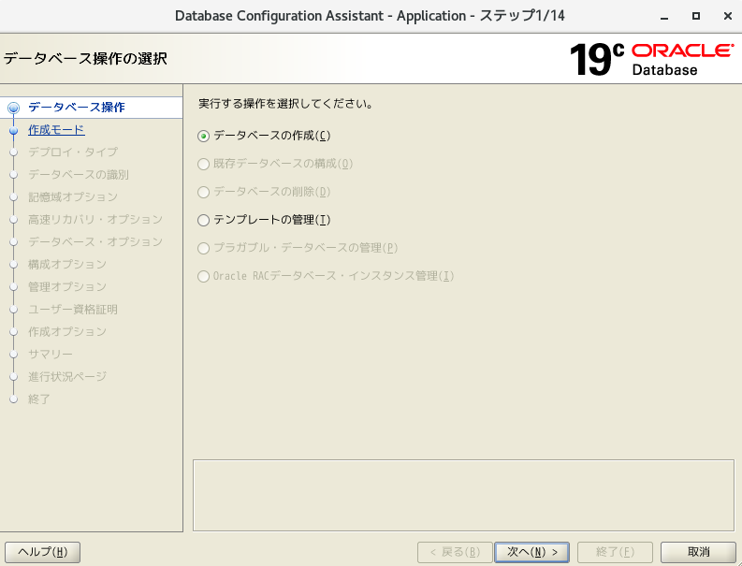This screenshot has height=566, width=742.
Task: Select データベースの削除 radio option
Action: 264,192
